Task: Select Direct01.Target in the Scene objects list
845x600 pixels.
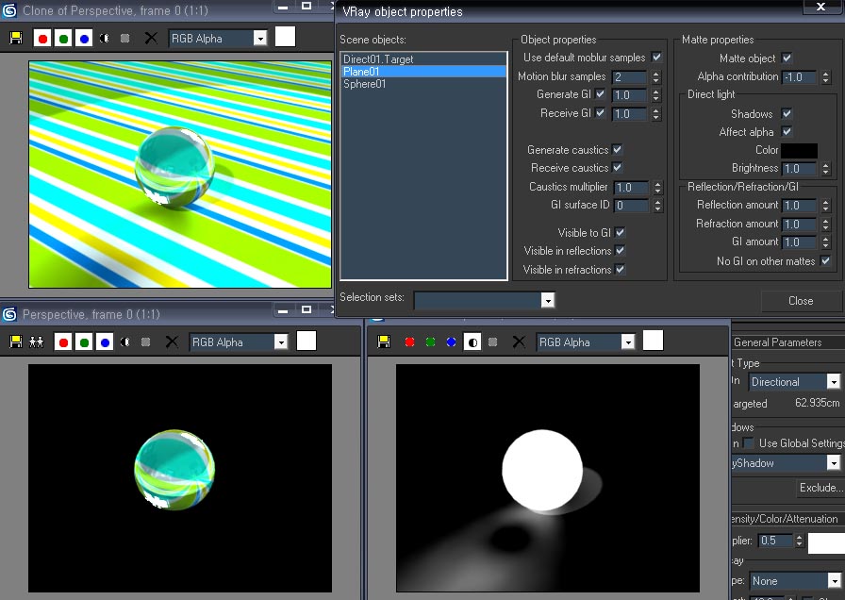Action: [378, 59]
